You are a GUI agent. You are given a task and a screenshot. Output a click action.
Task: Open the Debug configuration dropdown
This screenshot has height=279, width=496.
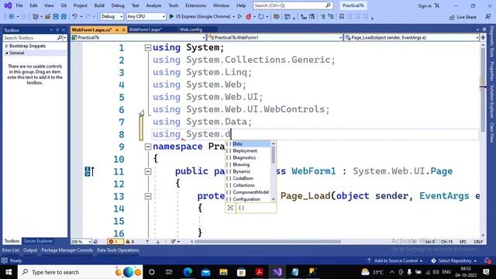[x=112, y=16]
